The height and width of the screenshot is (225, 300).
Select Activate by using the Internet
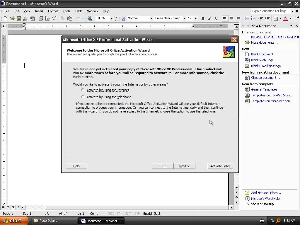click(x=105, y=90)
